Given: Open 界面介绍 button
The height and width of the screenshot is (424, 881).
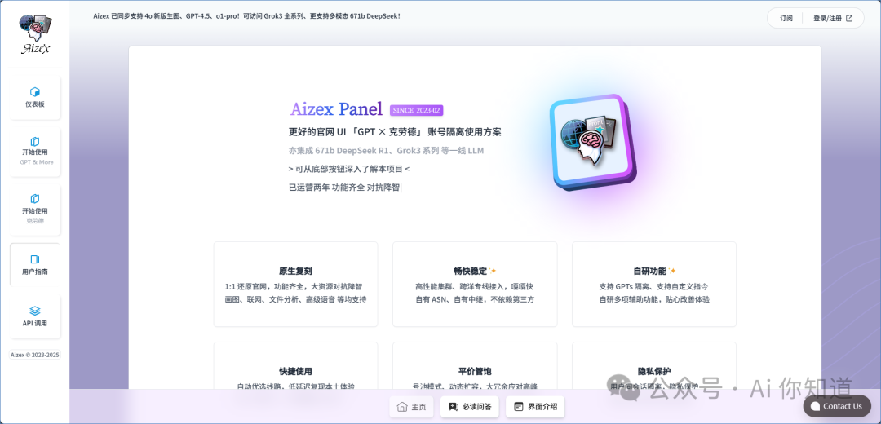Looking at the screenshot, I should click(535, 407).
